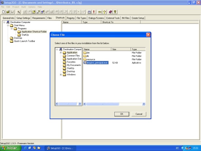Open the Project menu
201x151 pixels.
pyautogui.click(x=16, y=7)
